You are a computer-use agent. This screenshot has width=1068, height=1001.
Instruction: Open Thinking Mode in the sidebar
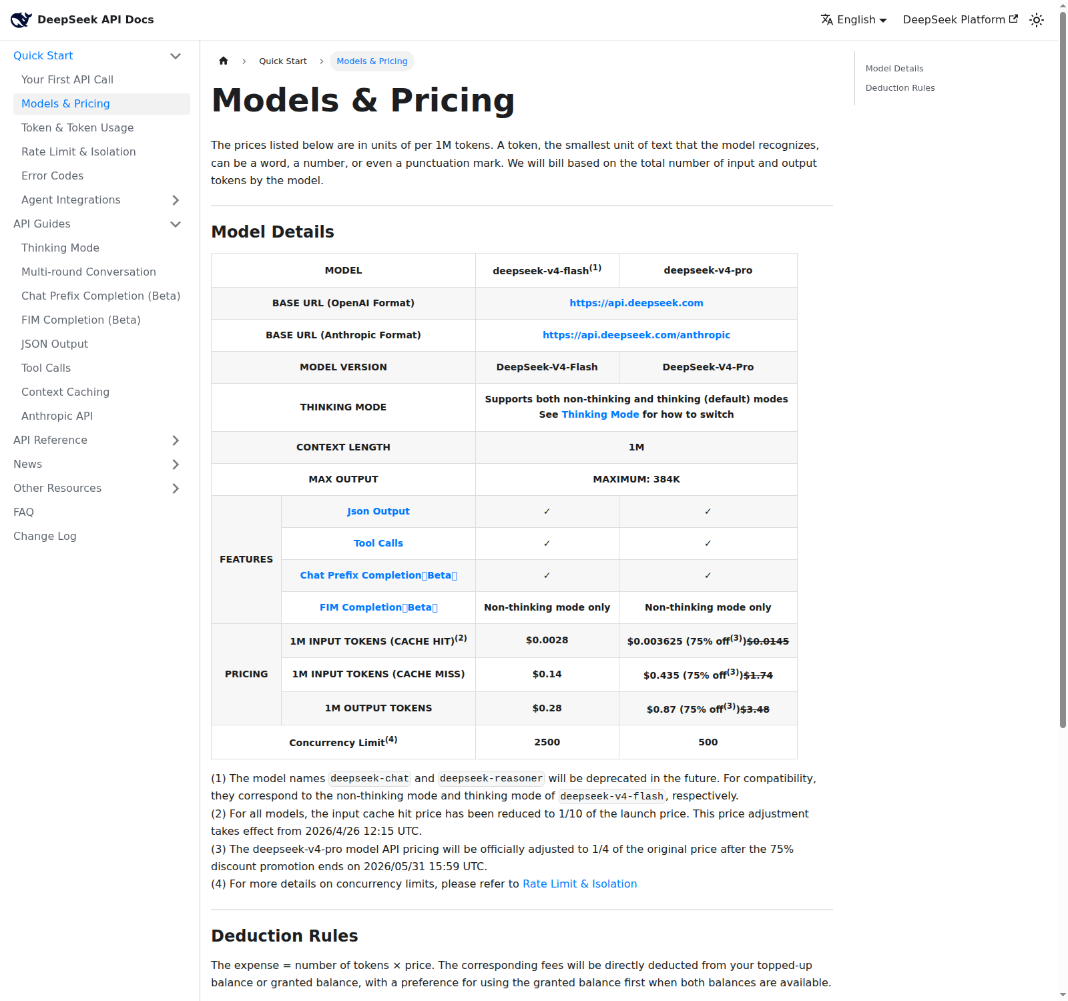[x=60, y=248]
